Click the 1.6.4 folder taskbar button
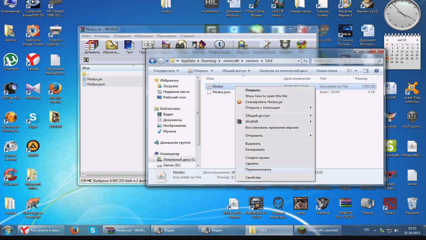Image resolution: width=426 pixels, height=240 pixels. [269, 230]
